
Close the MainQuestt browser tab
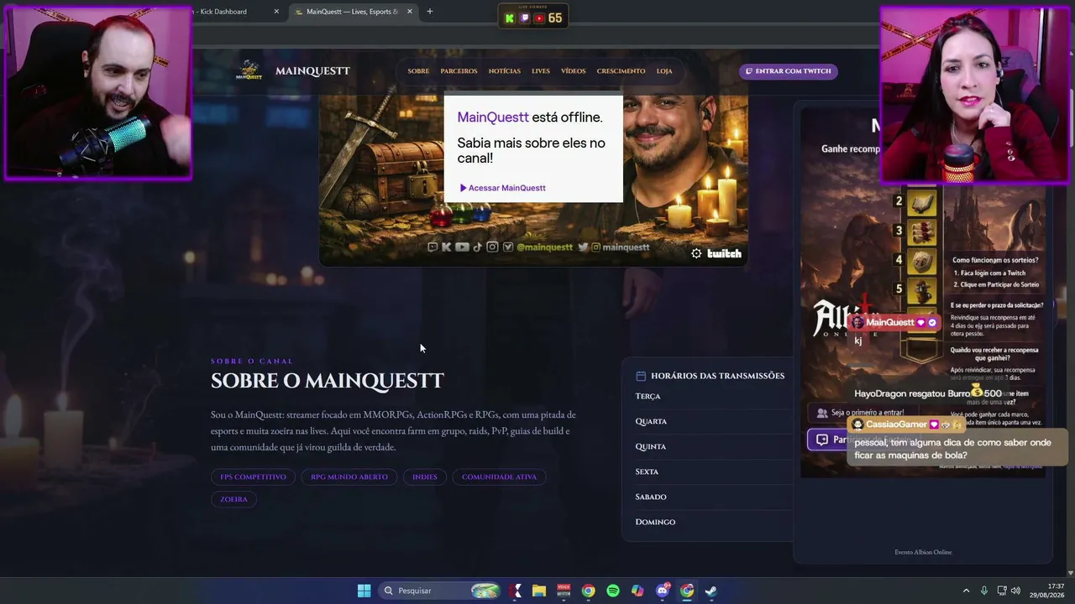pos(410,12)
